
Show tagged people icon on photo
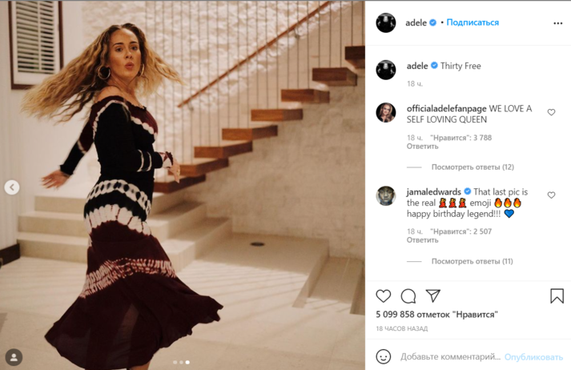tap(14, 357)
